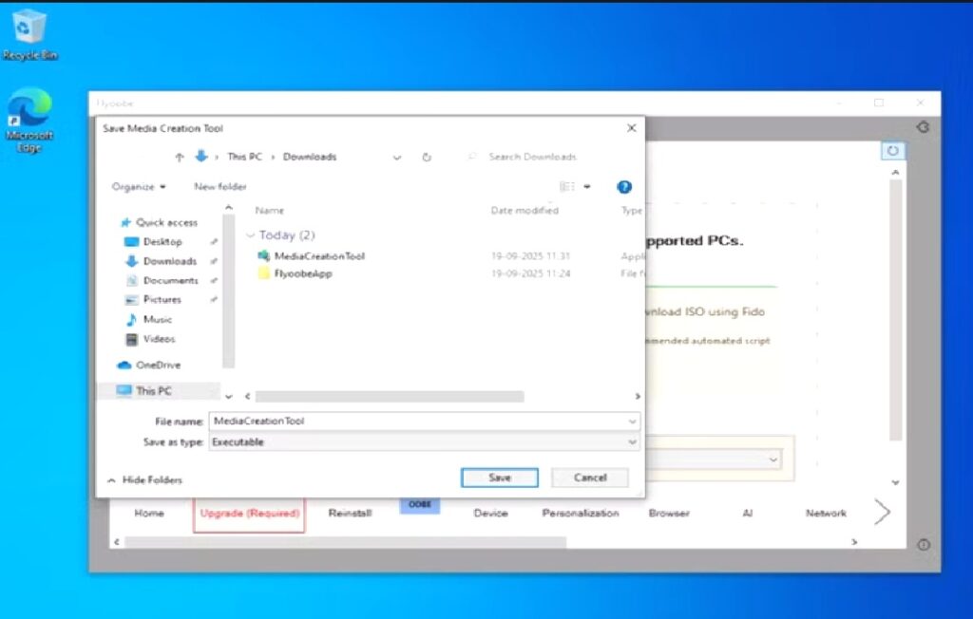Click the blue Help question mark icon
This screenshot has width=973, height=619.
(x=624, y=187)
